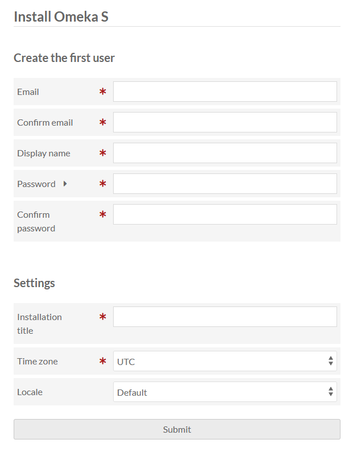The height and width of the screenshot is (452, 353).
Task: Click the "Confirm password" label
Action: [36, 221]
